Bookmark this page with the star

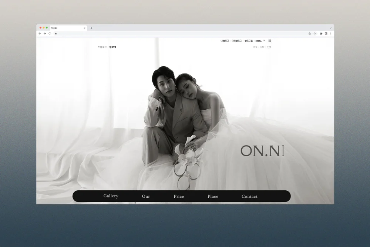pos(315,33)
